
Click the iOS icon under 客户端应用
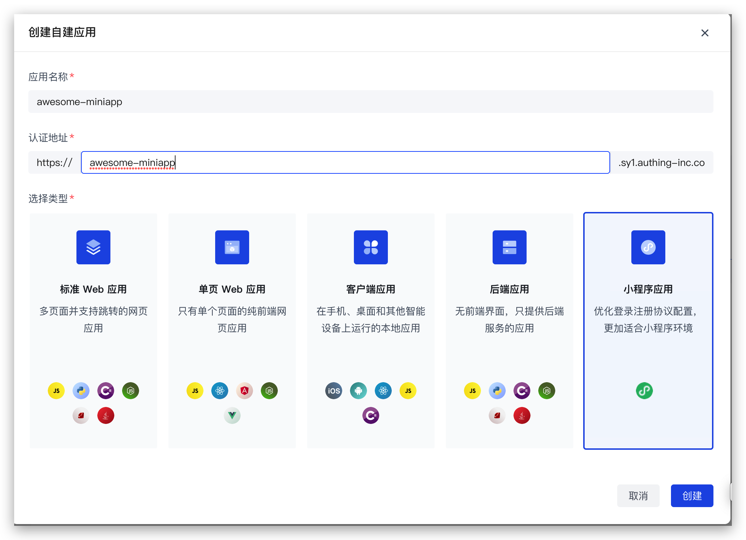(333, 391)
